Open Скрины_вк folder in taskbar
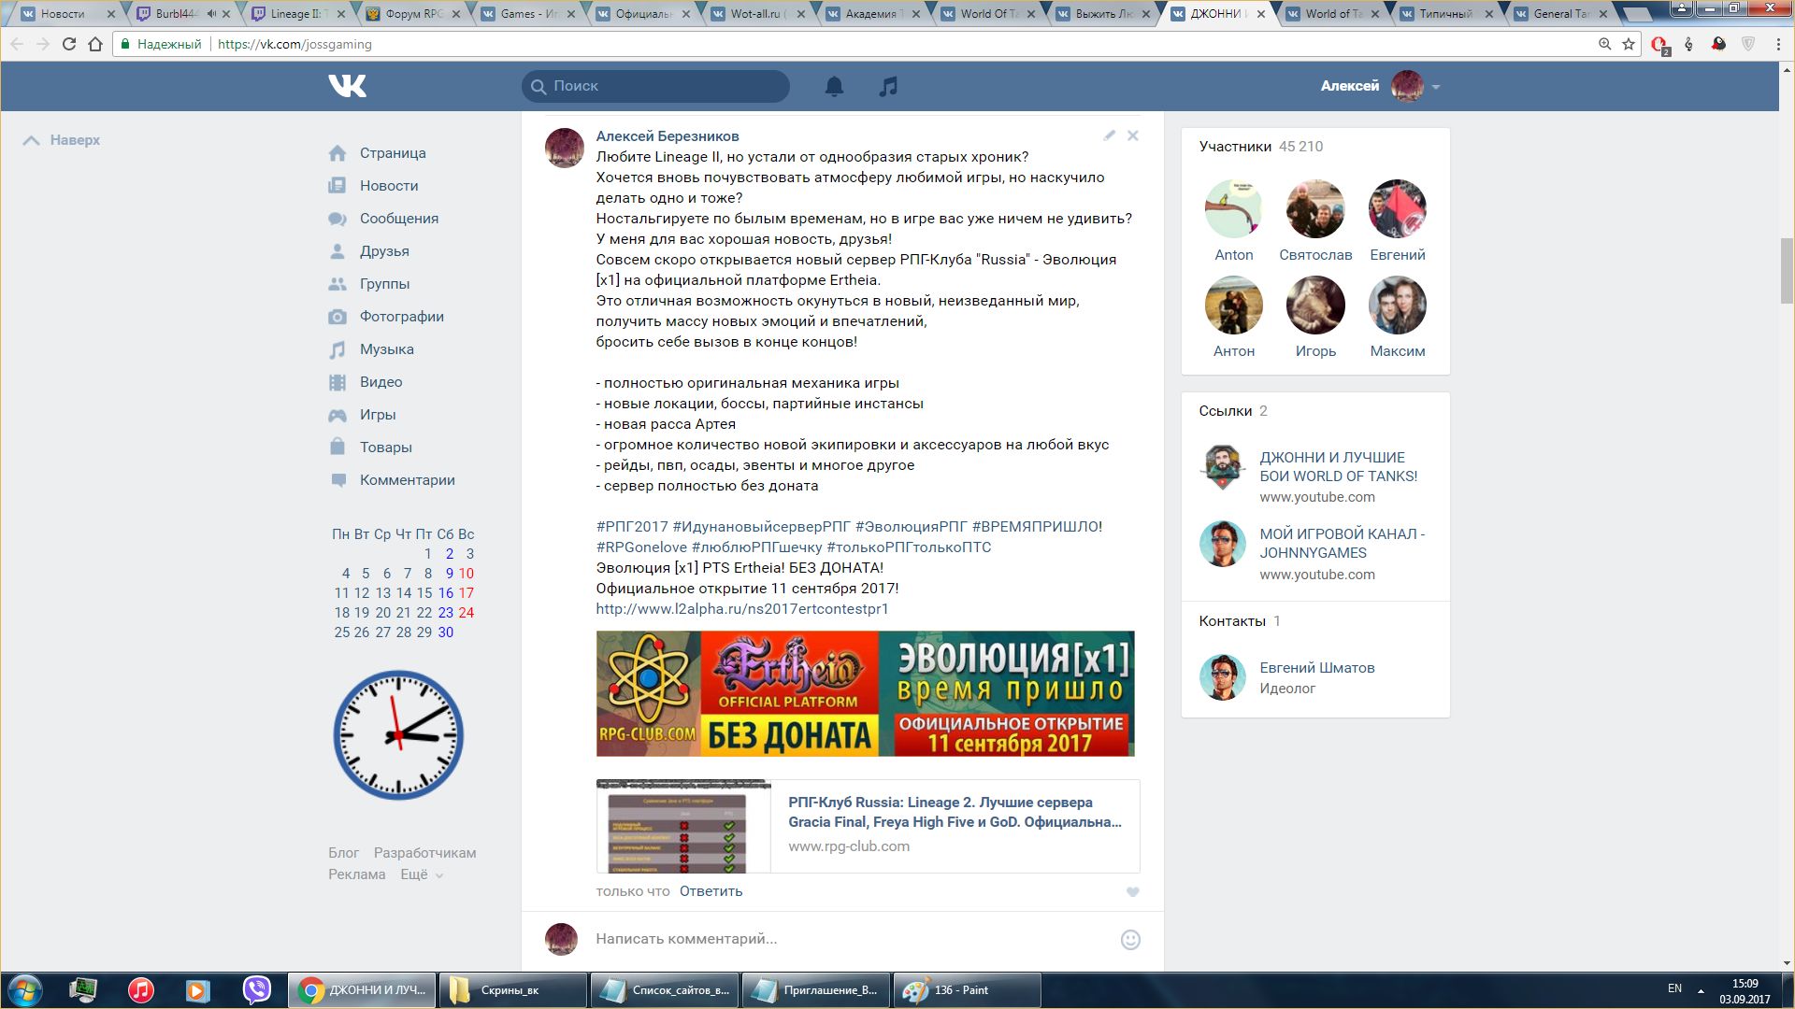 coord(512,990)
